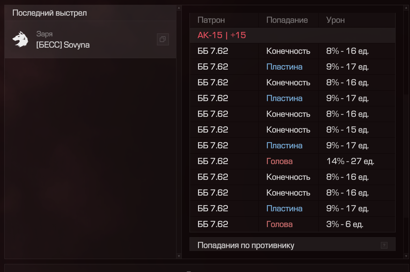410x272 pixels.
Task: Click hit table panel scroll down arrow
Action: [x=406, y=256]
